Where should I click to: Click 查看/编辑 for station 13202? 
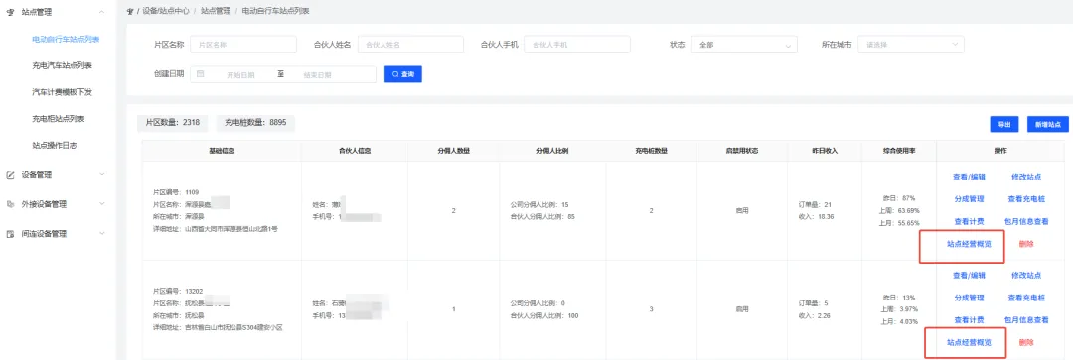coord(969,276)
